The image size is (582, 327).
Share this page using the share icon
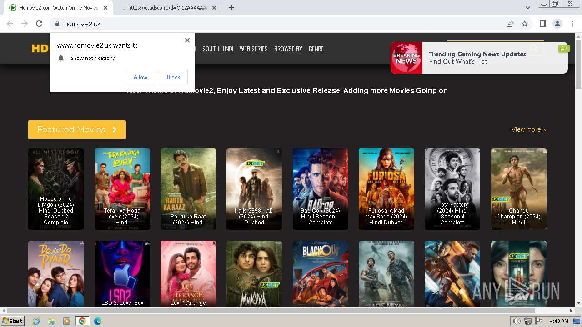pos(510,24)
